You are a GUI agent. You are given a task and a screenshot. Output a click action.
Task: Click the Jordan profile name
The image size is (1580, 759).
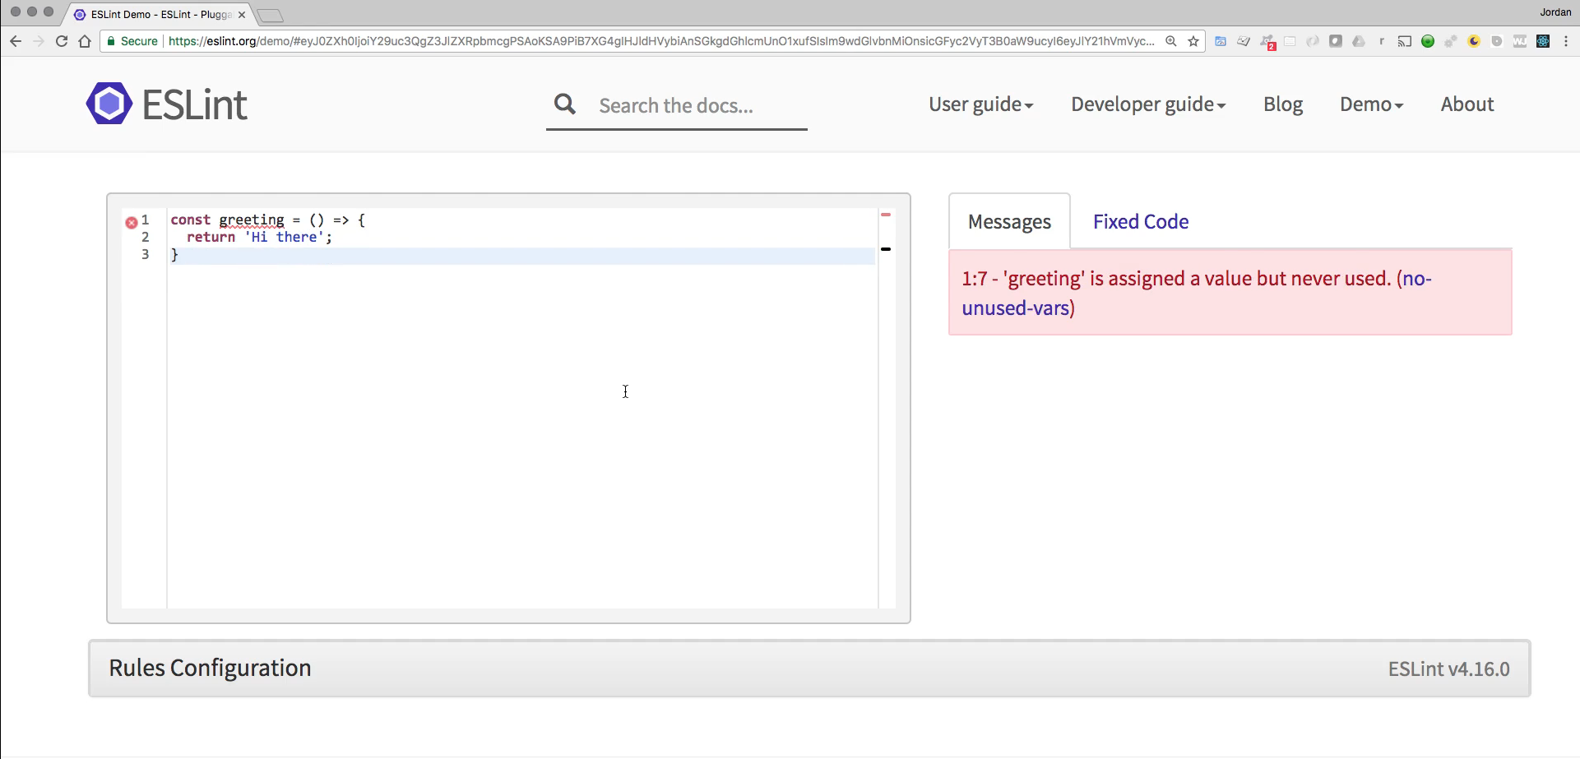click(1555, 12)
